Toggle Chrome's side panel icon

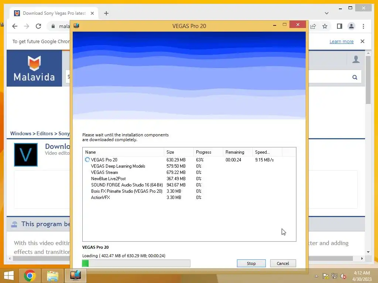tap(340, 26)
